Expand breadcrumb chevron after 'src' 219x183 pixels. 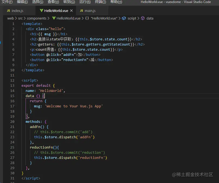click(24, 18)
